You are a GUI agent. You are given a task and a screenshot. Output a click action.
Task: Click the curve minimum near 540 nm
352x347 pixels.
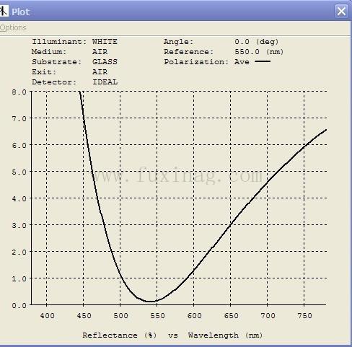point(150,302)
